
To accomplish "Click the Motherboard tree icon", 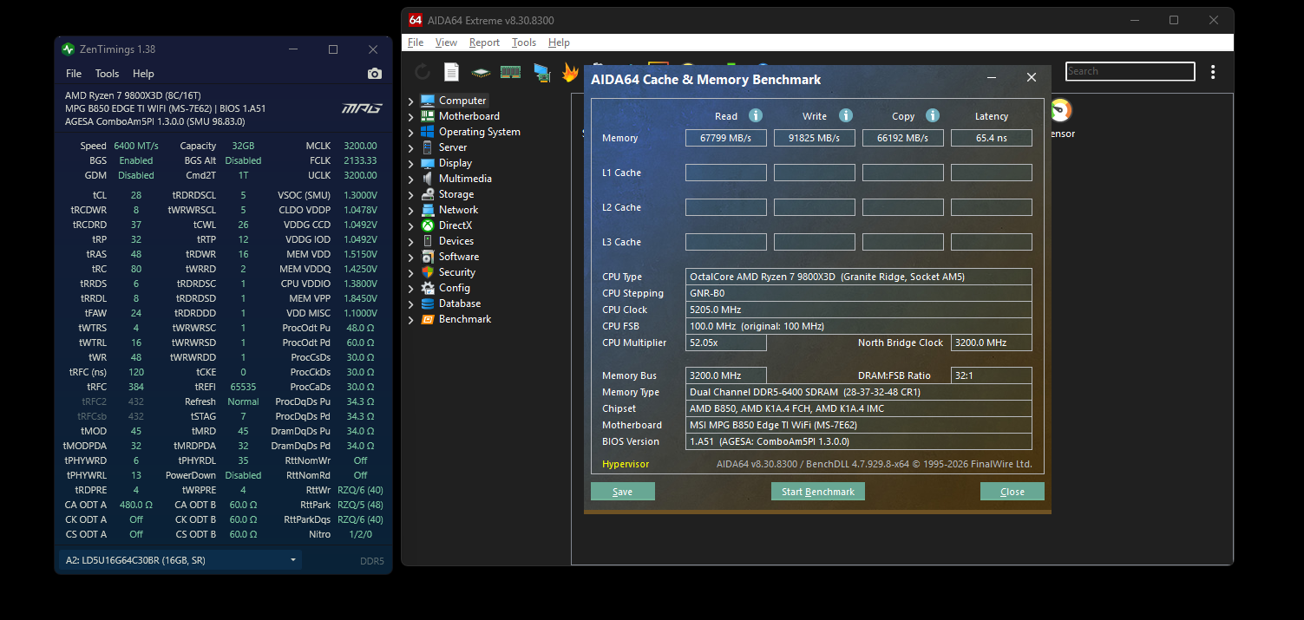I will (x=428, y=116).
